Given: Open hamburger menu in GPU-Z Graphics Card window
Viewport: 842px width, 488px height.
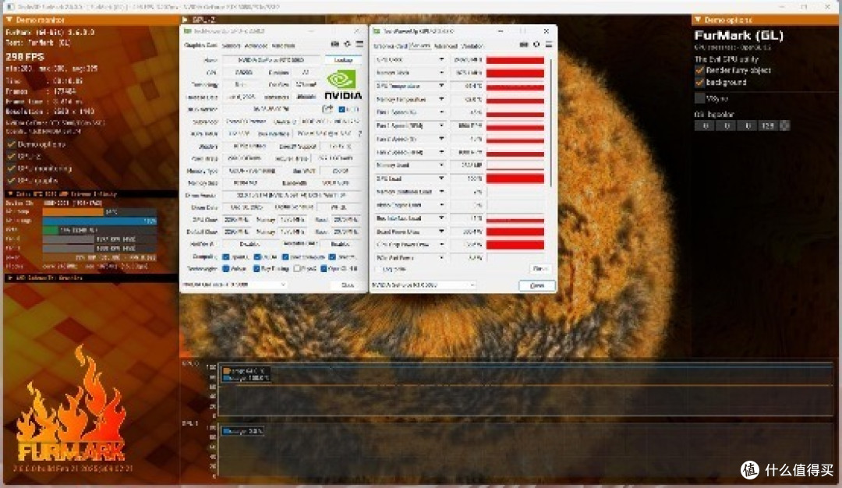Looking at the screenshot, I should click(359, 44).
